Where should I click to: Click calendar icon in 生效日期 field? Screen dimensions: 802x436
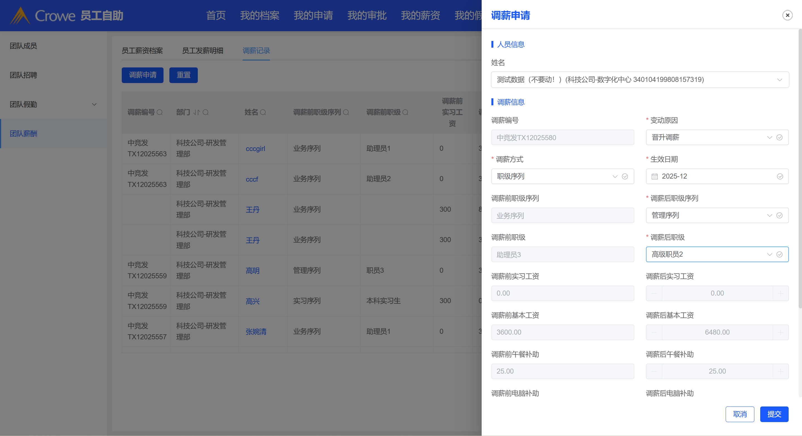[x=655, y=177]
